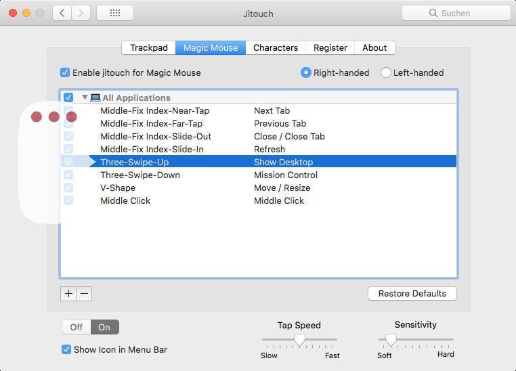Go back with the left chevron button
This screenshot has width=516, height=371.
coord(62,13)
